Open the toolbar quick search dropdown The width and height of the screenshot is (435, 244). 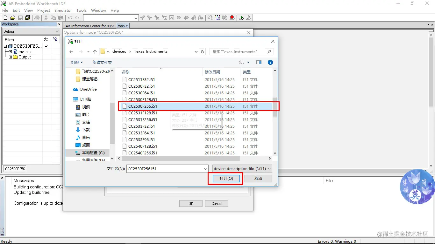pyautogui.click(x=136, y=18)
